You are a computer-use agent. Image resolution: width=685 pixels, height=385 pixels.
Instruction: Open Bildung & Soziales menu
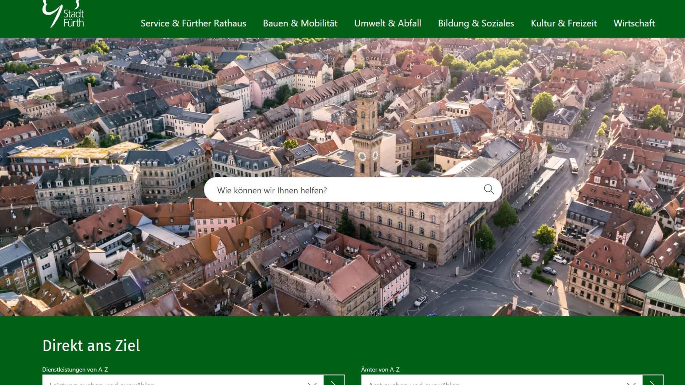click(x=476, y=23)
